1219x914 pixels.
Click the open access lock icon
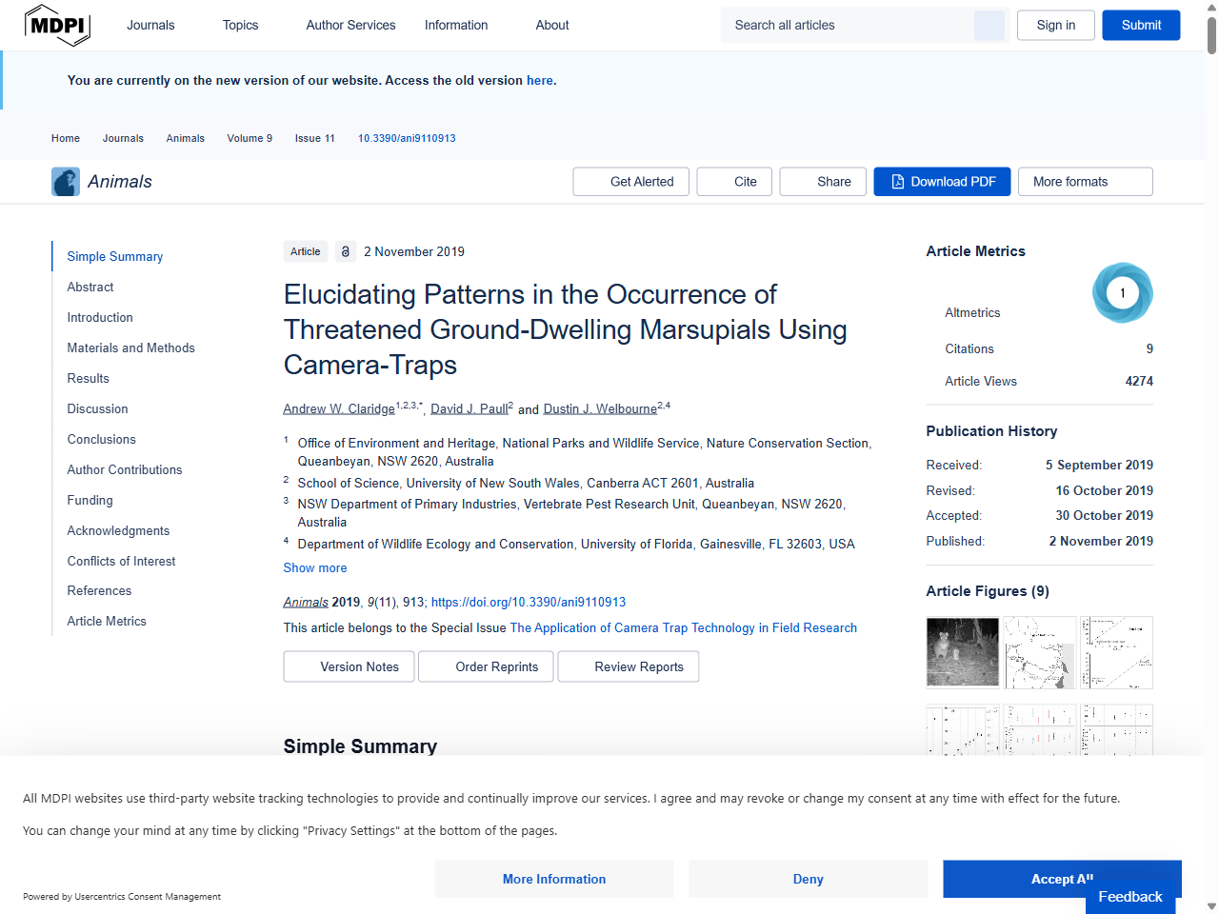[x=346, y=252]
